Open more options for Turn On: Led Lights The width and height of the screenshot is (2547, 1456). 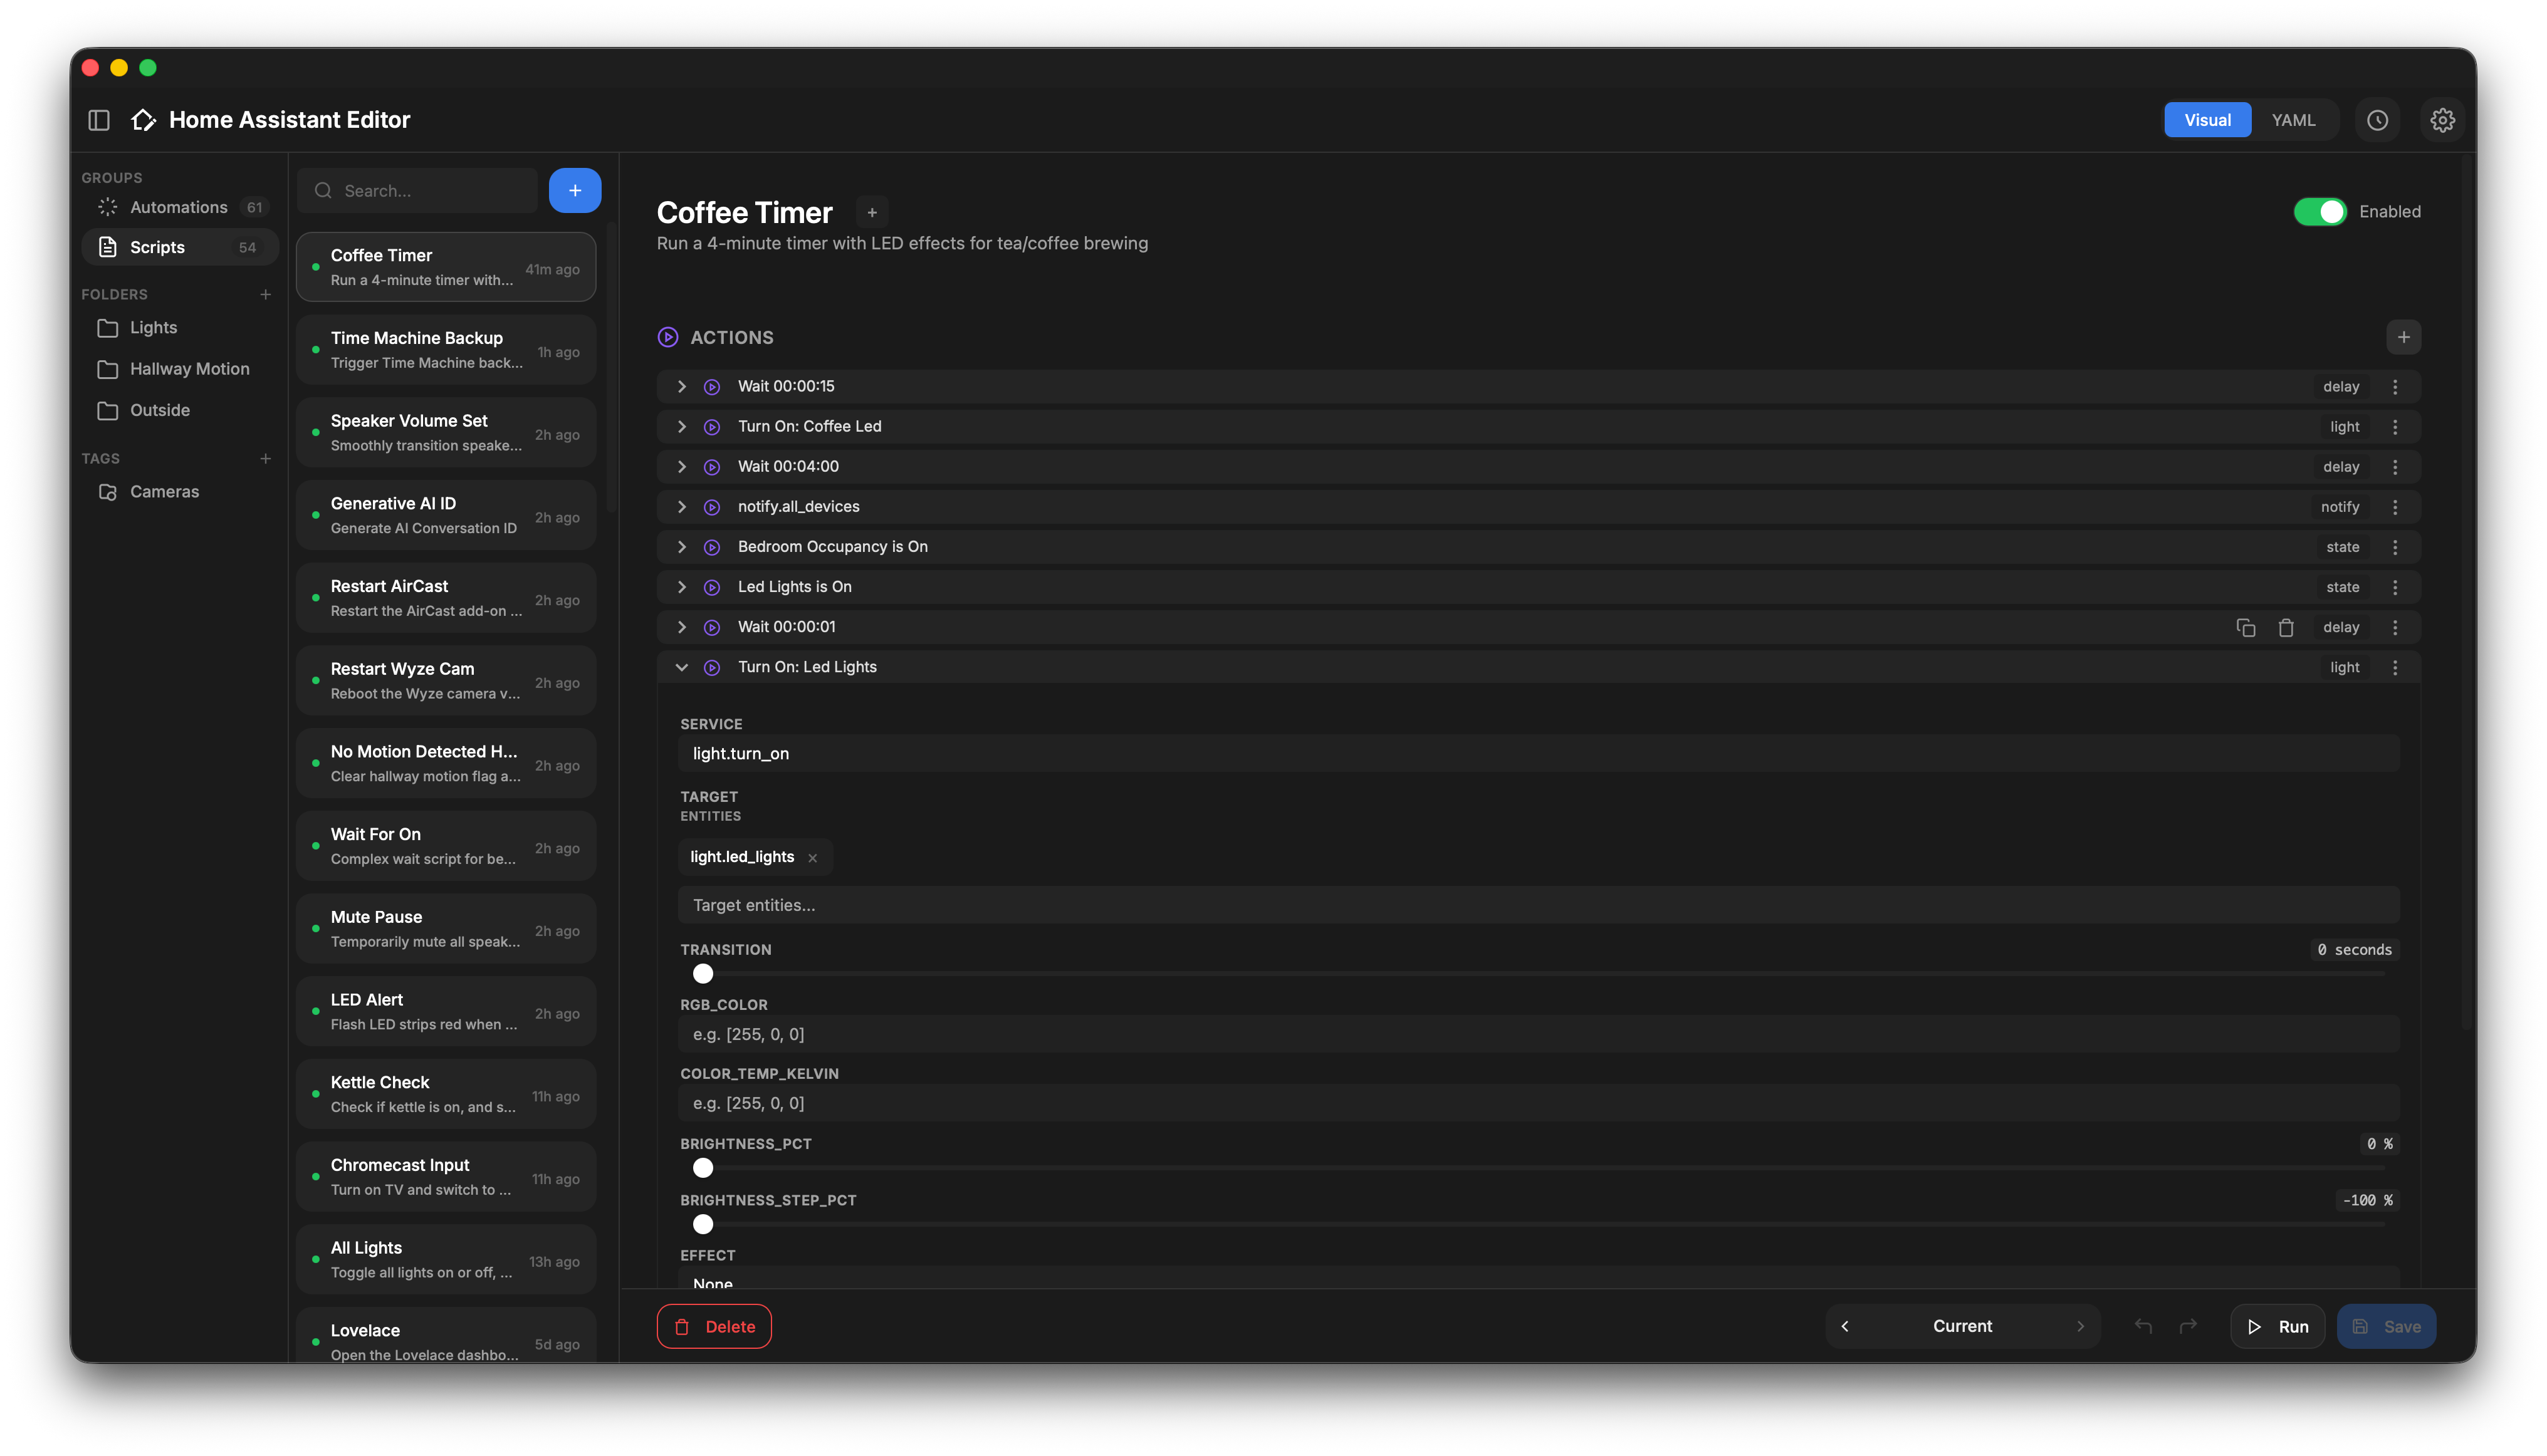(2394, 667)
